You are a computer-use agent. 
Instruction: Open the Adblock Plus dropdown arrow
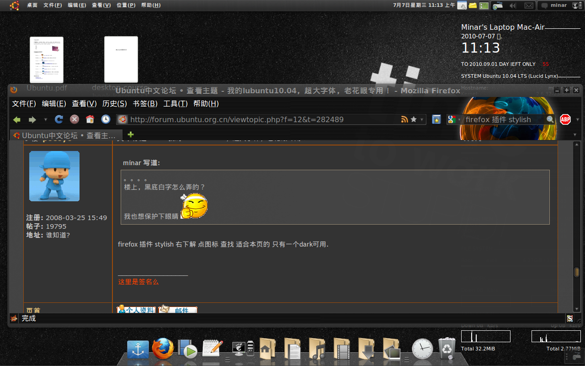pos(578,120)
